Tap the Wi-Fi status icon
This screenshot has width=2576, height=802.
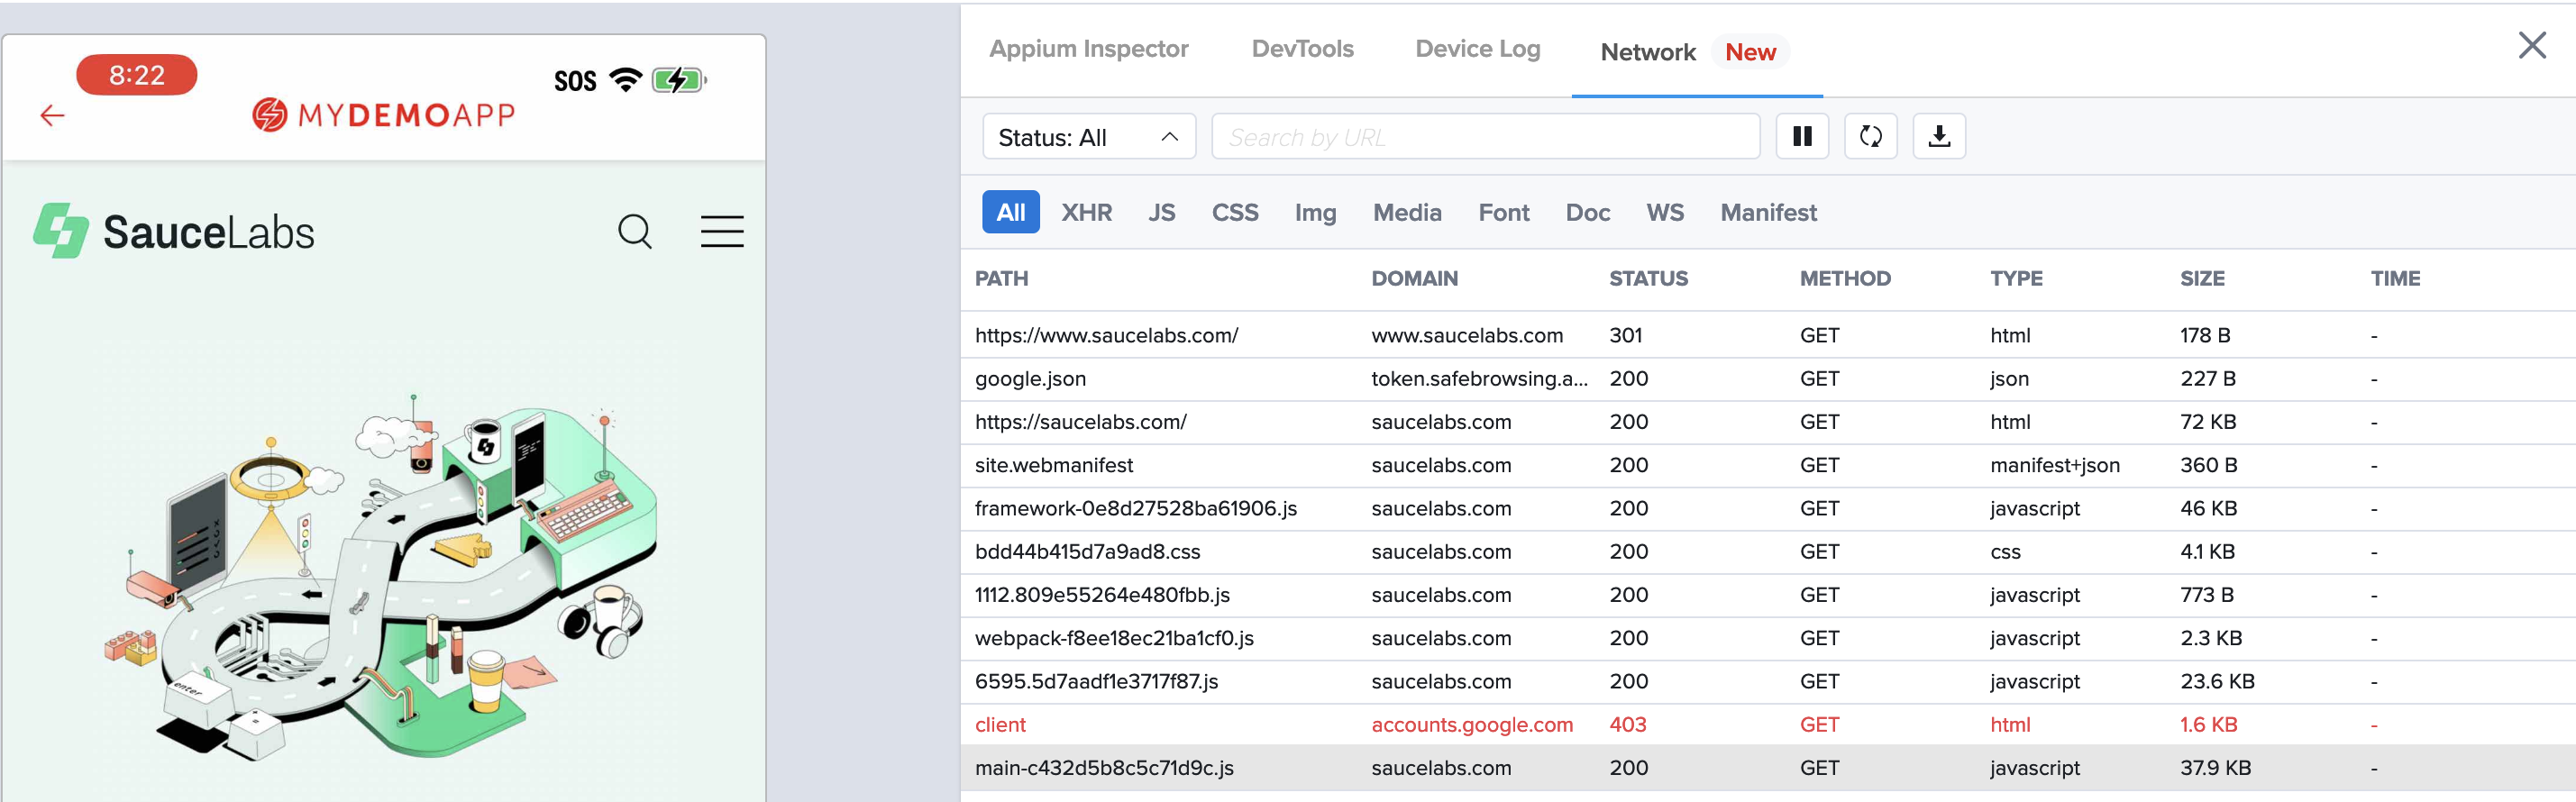click(626, 80)
